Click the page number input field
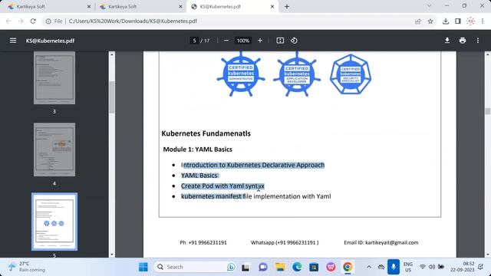The width and height of the screenshot is (491, 276). pos(194,41)
